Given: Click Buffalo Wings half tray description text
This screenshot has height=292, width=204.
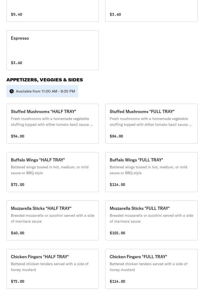Looking at the screenshot, I should [x=50, y=170].
